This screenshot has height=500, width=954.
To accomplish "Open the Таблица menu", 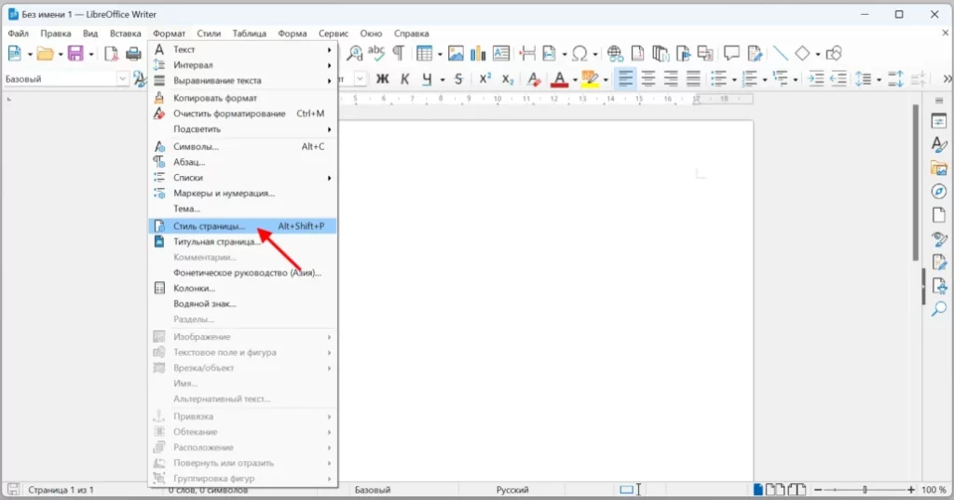I will [250, 34].
